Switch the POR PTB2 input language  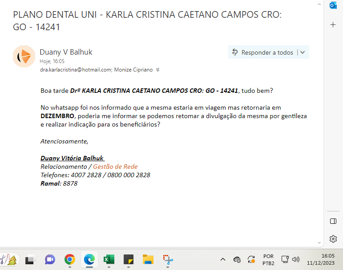pyautogui.click(x=268, y=259)
